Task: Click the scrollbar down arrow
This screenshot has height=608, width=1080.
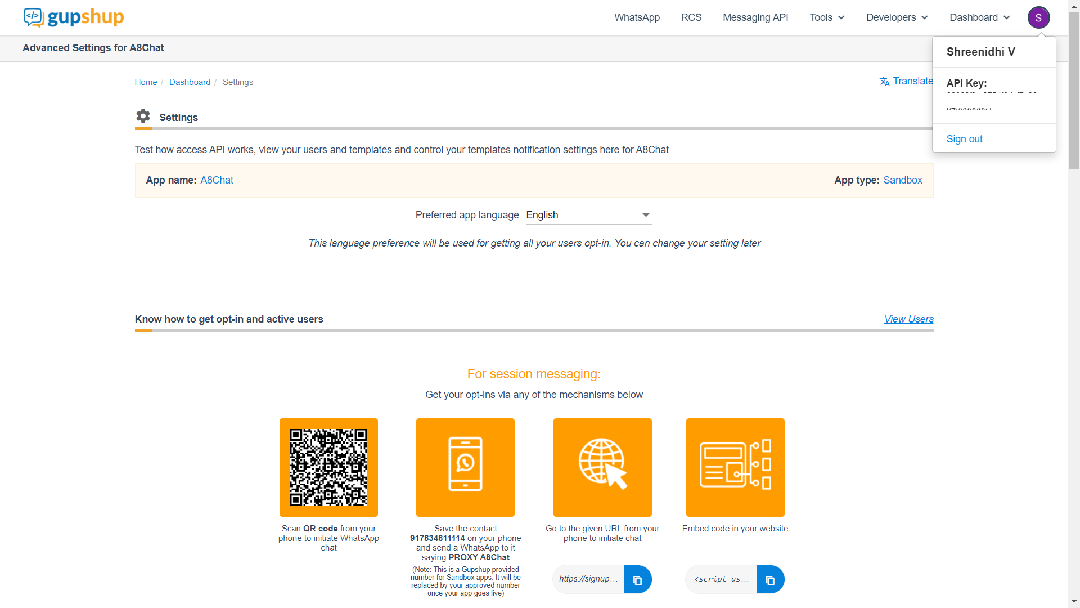Action: (1074, 602)
